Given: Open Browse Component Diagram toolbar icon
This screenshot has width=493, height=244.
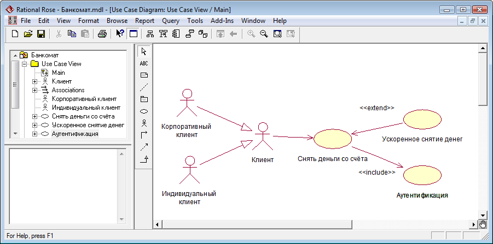Looking at the screenshot, I should (176, 34).
